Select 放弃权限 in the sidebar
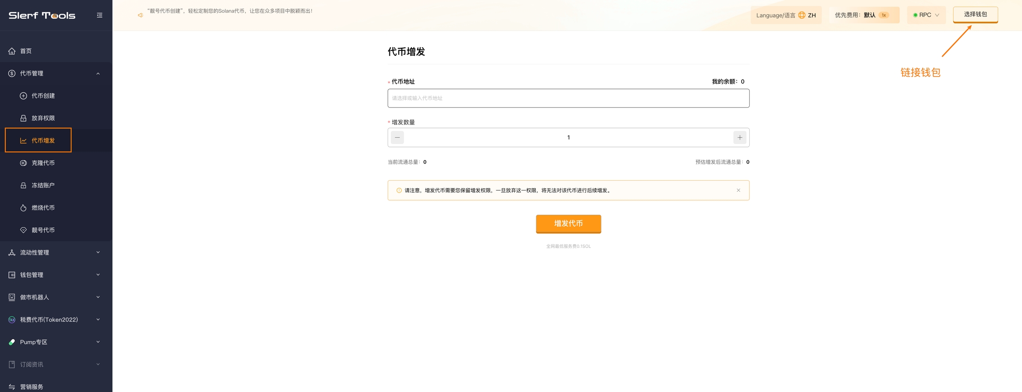Image resolution: width=1022 pixels, height=392 pixels. (43, 118)
